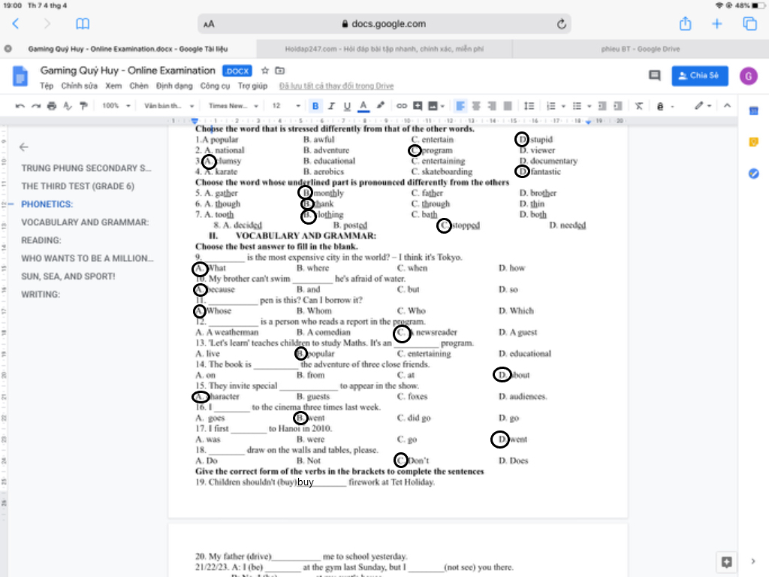This screenshot has height=577, width=769.
Task: Jump to WRITING outline heading
Action: [41, 295]
